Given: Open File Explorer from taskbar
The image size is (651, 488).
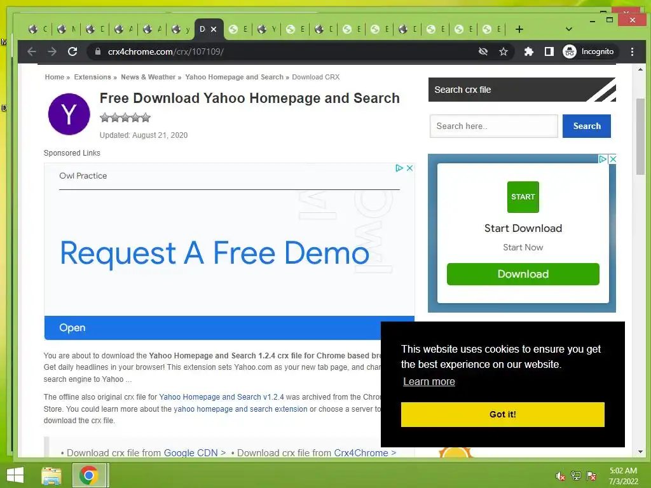Looking at the screenshot, I should tap(51, 475).
